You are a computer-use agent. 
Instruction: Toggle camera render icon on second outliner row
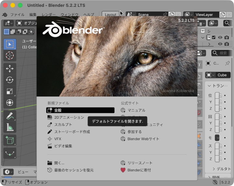tap(227, 44)
